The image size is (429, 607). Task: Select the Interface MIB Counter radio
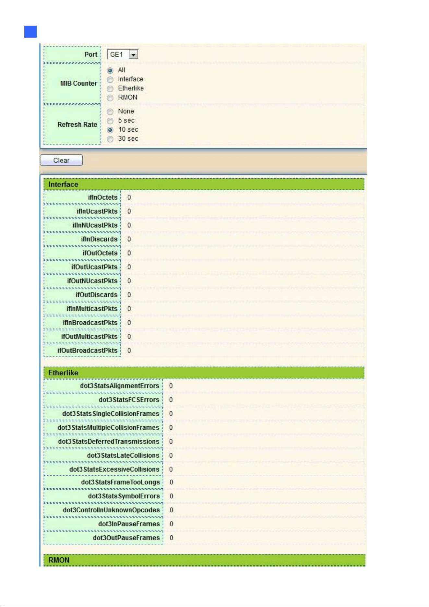[110, 79]
